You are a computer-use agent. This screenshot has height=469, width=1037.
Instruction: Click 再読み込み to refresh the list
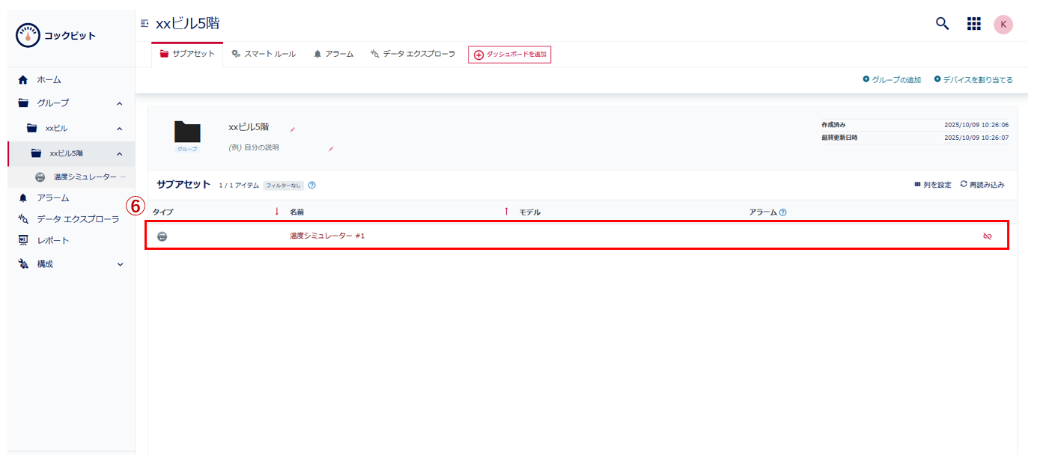(x=982, y=185)
